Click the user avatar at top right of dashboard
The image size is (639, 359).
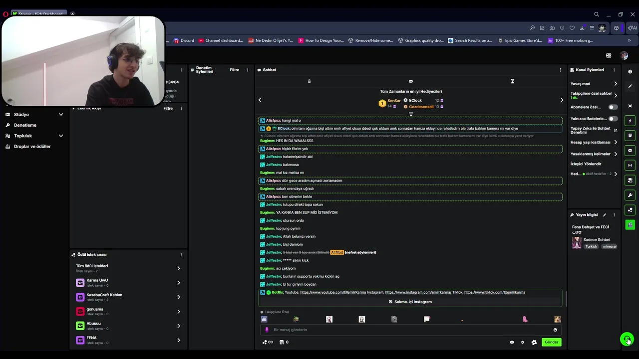pos(624,55)
